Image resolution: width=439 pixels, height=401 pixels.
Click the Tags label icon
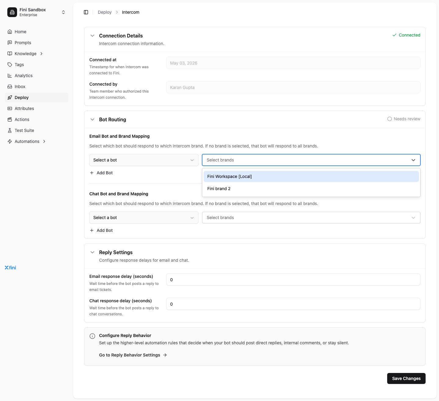pos(10,65)
